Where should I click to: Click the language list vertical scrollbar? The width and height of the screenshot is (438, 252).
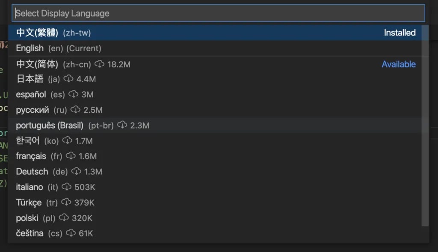point(425,126)
